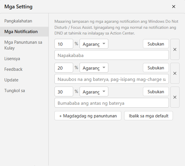Open the Tungkol sa section

coord(24,91)
